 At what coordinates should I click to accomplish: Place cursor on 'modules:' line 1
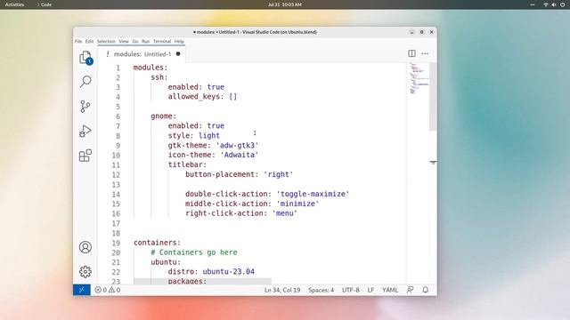tap(151, 68)
